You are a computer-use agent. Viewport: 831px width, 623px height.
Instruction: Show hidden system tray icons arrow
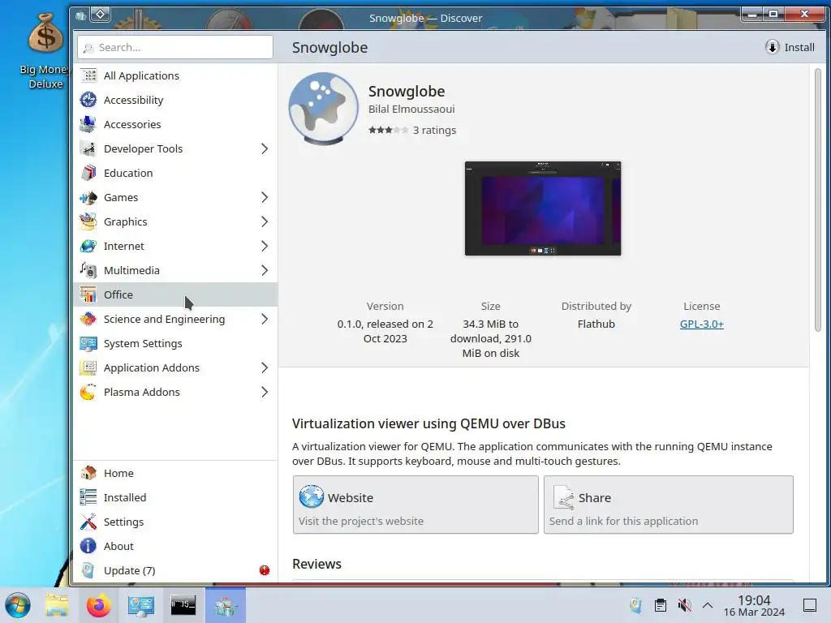[x=708, y=605]
